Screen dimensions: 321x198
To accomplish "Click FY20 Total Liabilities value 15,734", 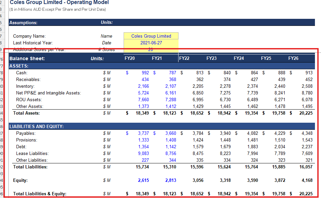I will (142, 167).
